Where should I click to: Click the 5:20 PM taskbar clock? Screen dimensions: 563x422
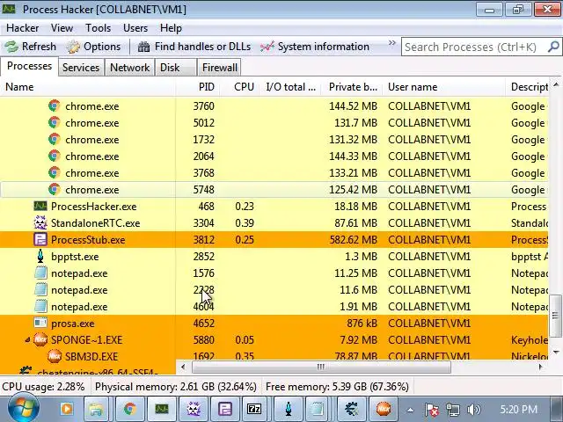click(518, 410)
